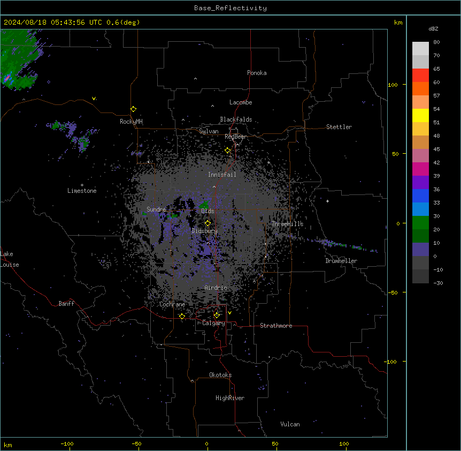Click the -100 tick on the horizontal axis
Image resolution: width=461 pixels, height=451 pixels.
67,444
